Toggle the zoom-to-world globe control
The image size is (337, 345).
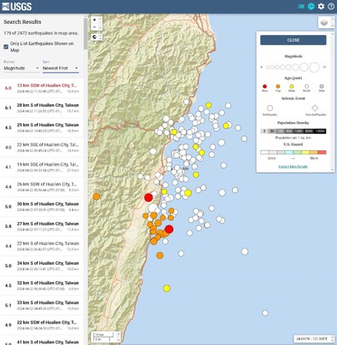(95, 37)
